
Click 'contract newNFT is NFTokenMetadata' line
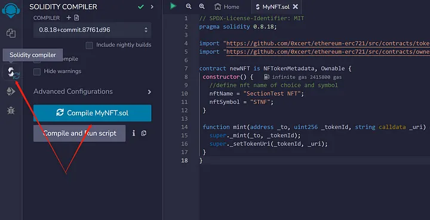pyautogui.click(x=275, y=68)
